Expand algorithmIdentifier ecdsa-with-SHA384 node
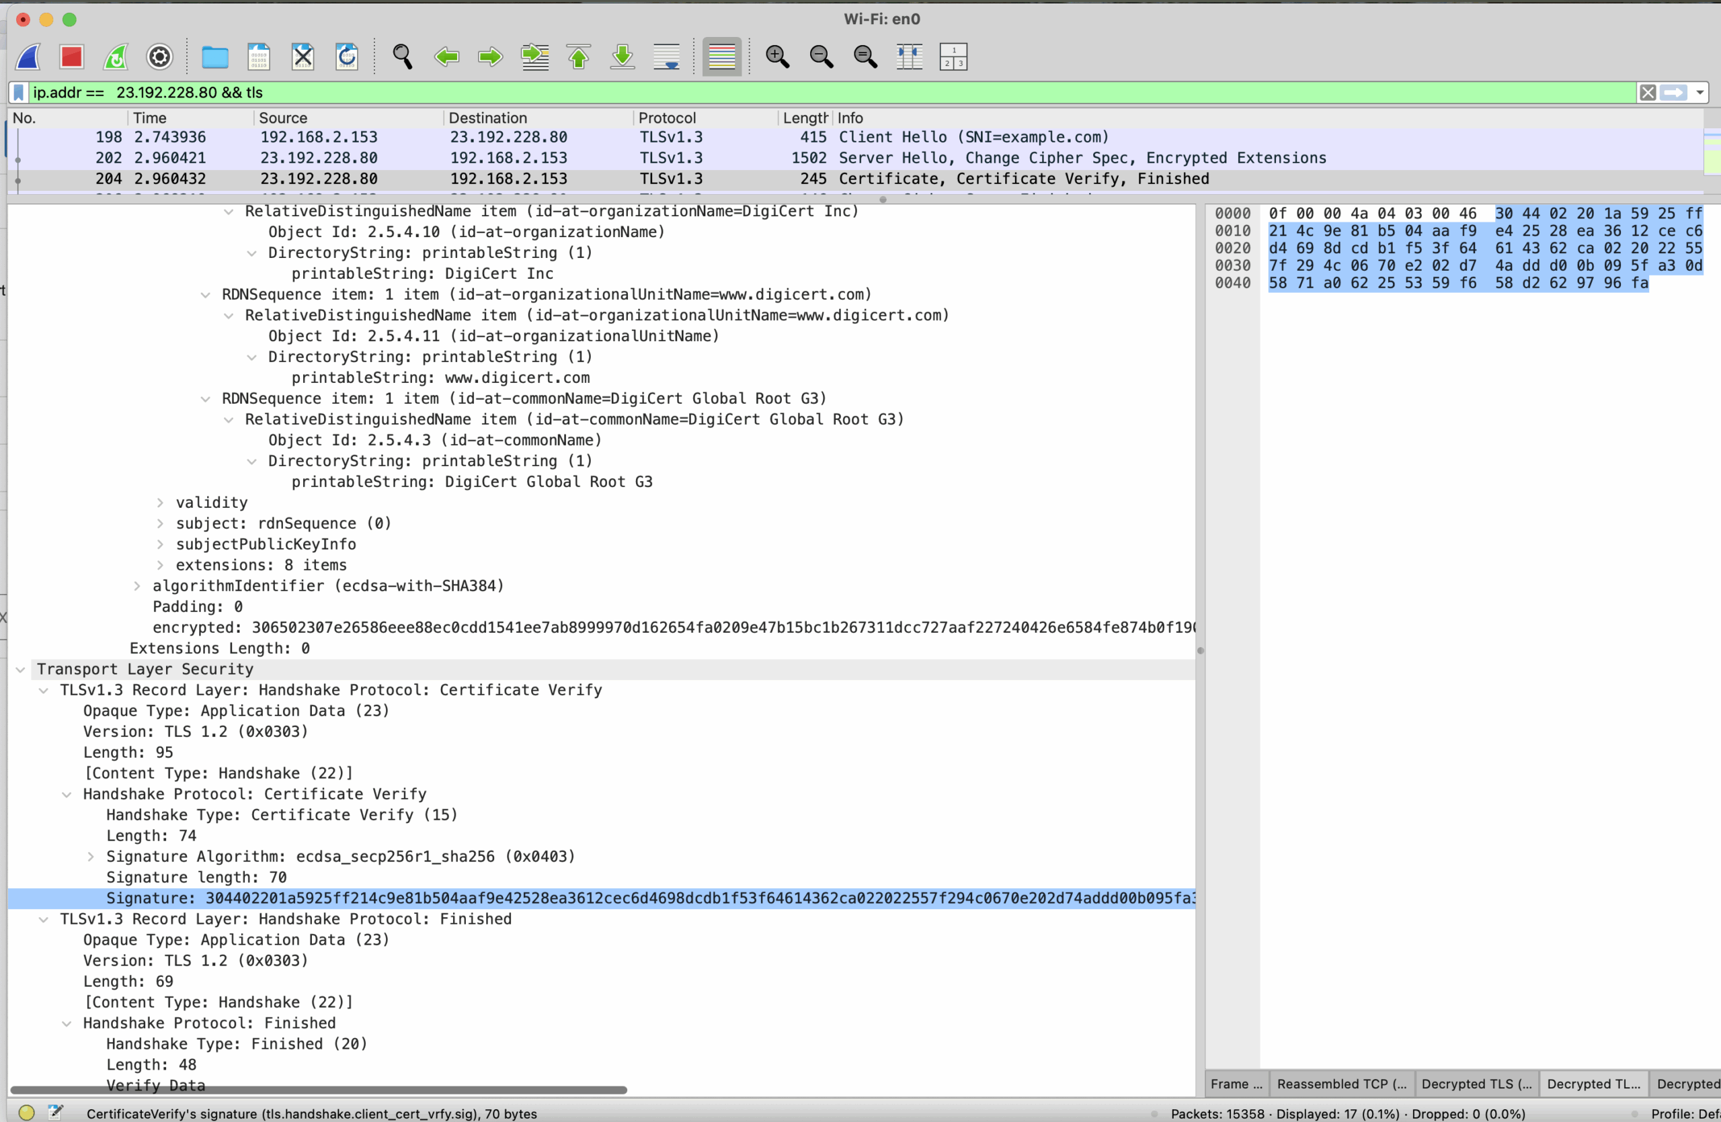1721x1122 pixels. [x=136, y=586]
